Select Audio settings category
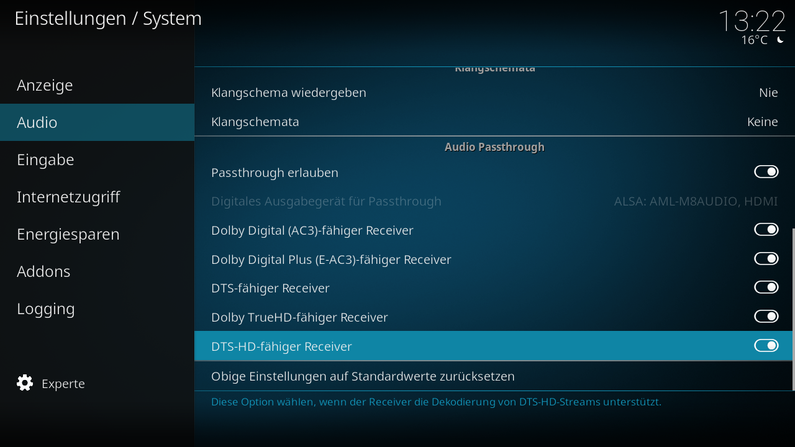The width and height of the screenshot is (795, 447). [97, 122]
